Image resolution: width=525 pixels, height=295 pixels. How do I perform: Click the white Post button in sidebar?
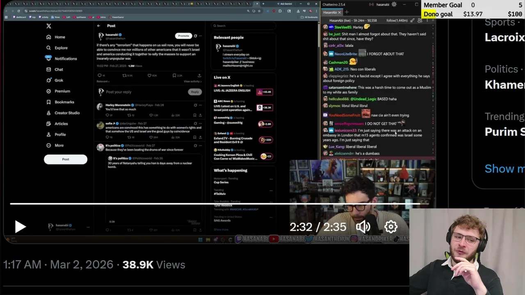(66, 159)
